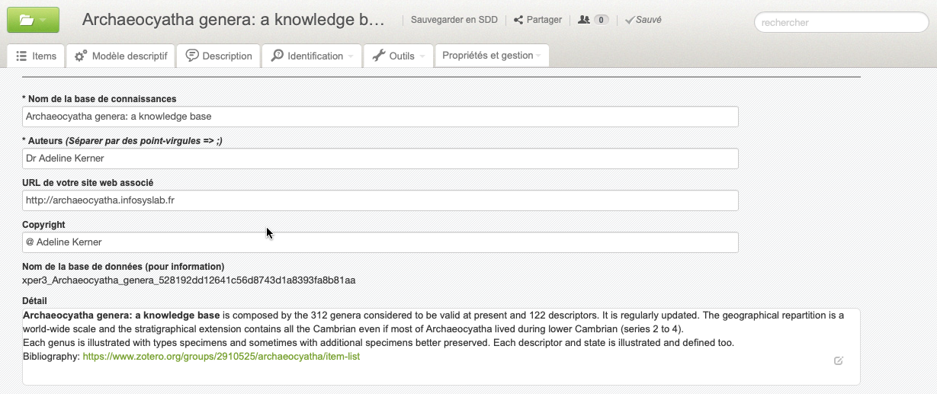Click the Copyright input field
The image size is (937, 394).
point(380,242)
